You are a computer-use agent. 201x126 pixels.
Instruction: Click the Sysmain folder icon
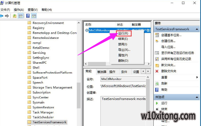[29, 102]
